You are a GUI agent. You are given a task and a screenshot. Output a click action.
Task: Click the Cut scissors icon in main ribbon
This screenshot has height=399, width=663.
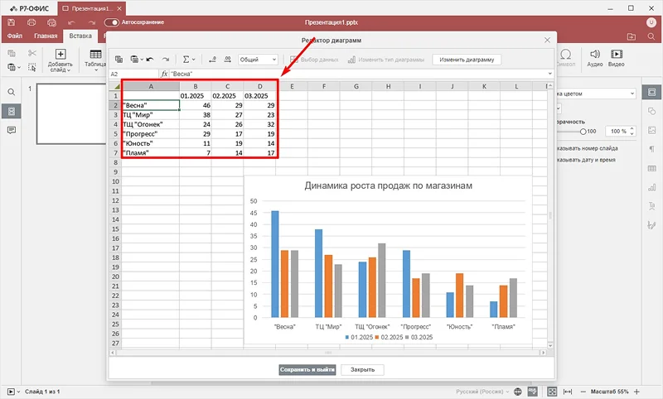click(x=32, y=53)
